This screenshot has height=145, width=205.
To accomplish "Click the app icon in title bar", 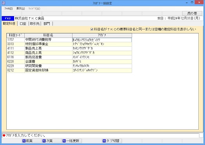I will click(4, 3).
